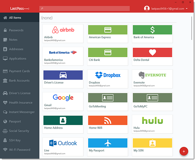
Task: Click the red add item plus button
Action: click(x=184, y=151)
